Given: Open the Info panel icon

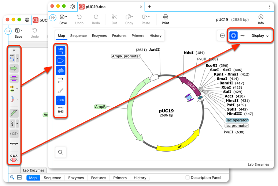Looking at the screenshot, I should (261, 19).
